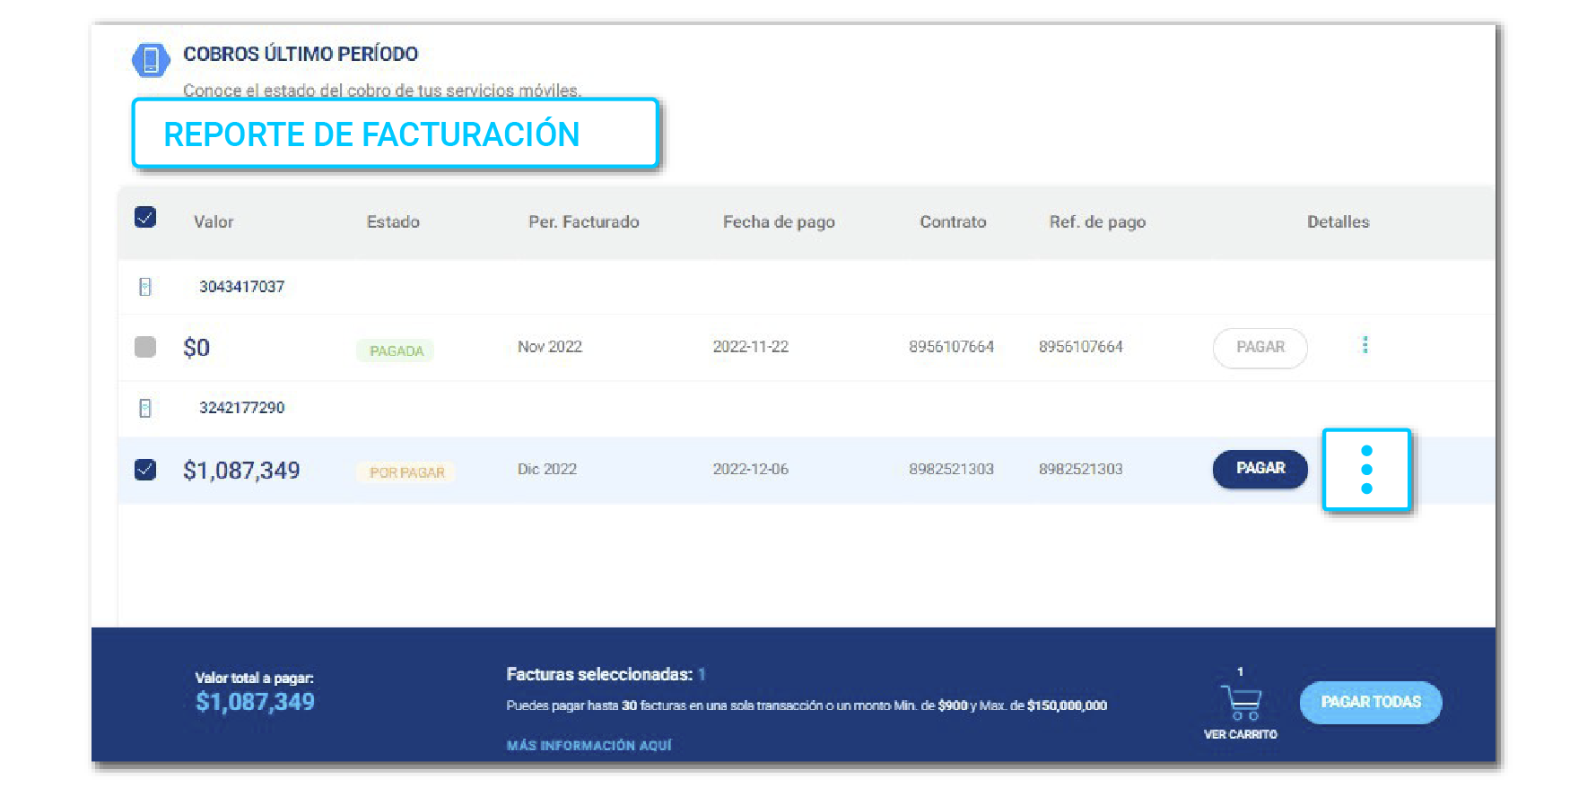Click the POR PAGAR status badge
Screen dimensions: 1587x787
coord(406,472)
